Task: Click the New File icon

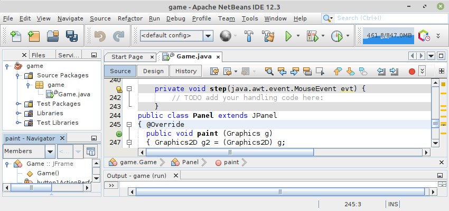Action: point(16,36)
